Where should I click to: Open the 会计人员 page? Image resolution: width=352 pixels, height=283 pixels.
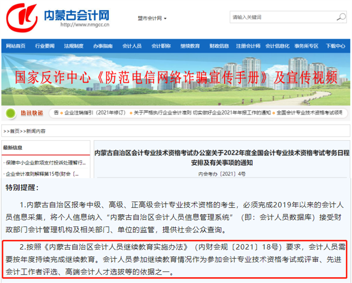coord(132,46)
